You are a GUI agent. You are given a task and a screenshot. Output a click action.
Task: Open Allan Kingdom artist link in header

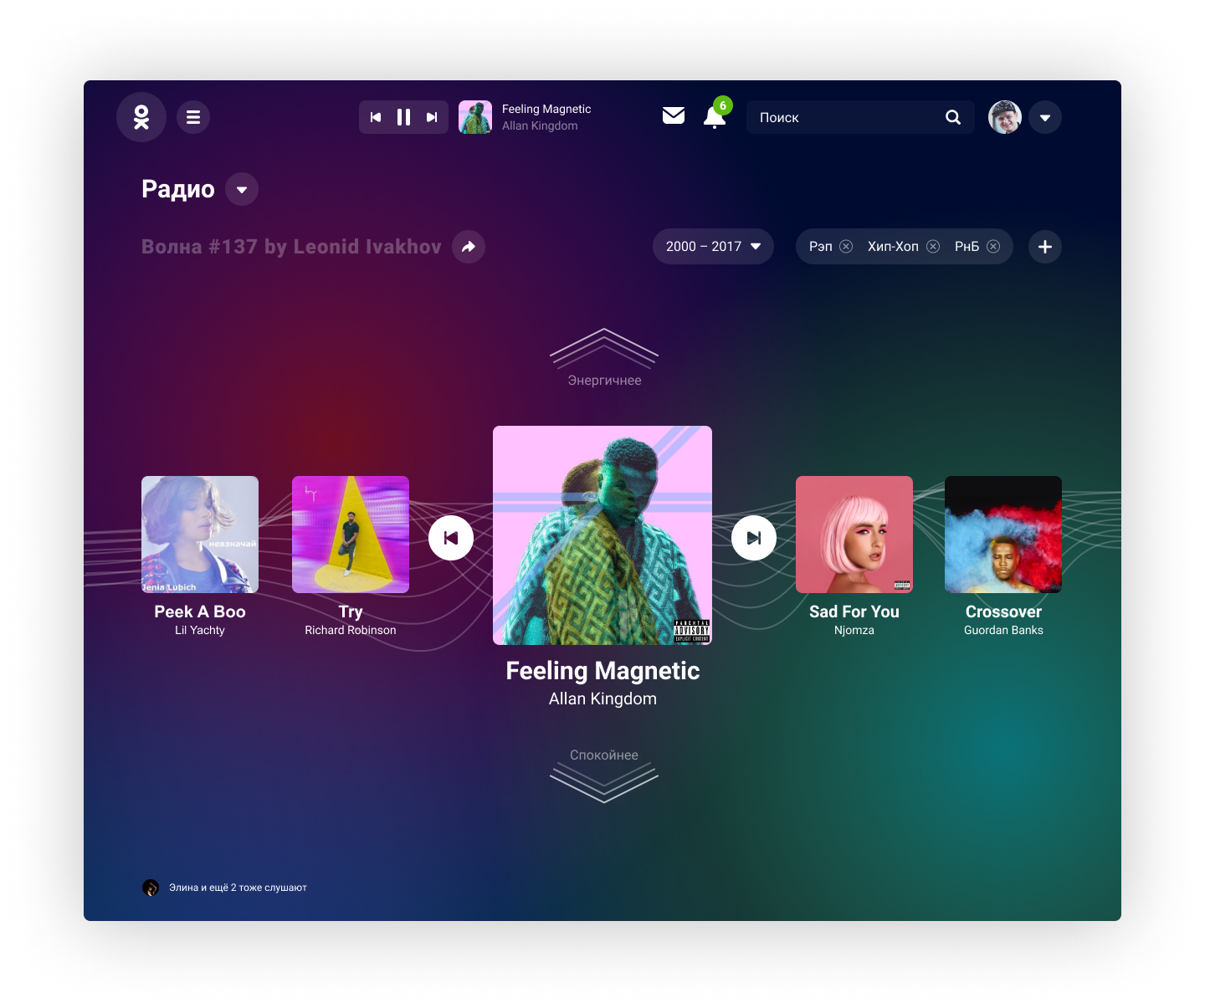[x=540, y=125]
